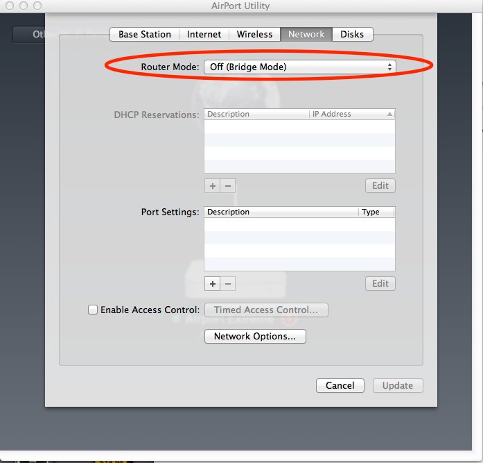
Task: Click Edit for Port Settings
Action: pyautogui.click(x=380, y=283)
